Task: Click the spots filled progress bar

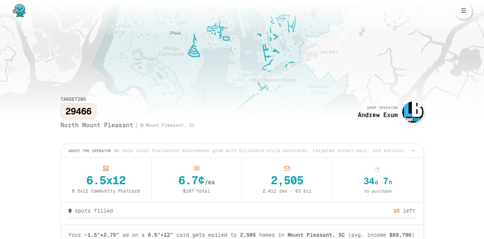Action: pyautogui.click(x=242, y=218)
